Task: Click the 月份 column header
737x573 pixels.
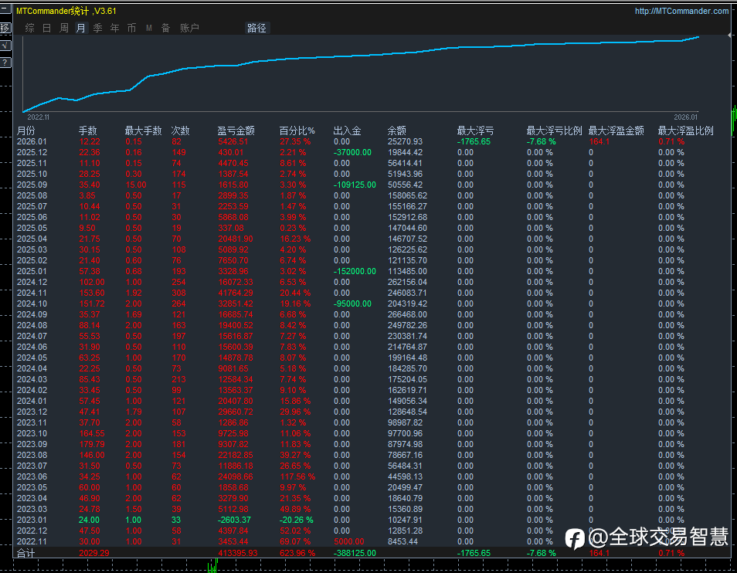Action: pos(25,131)
